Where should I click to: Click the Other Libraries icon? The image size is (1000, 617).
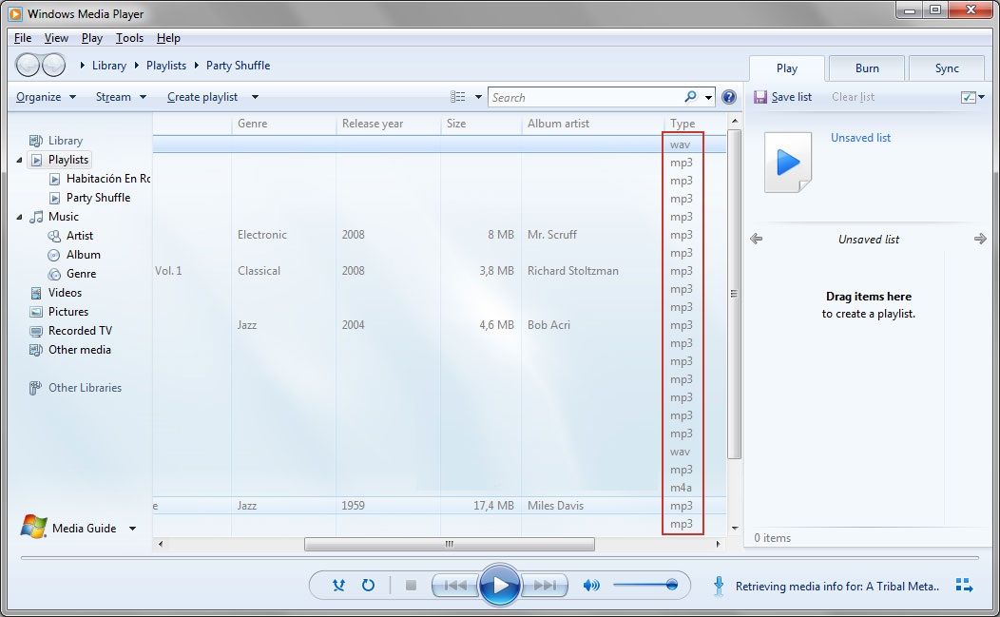click(35, 388)
